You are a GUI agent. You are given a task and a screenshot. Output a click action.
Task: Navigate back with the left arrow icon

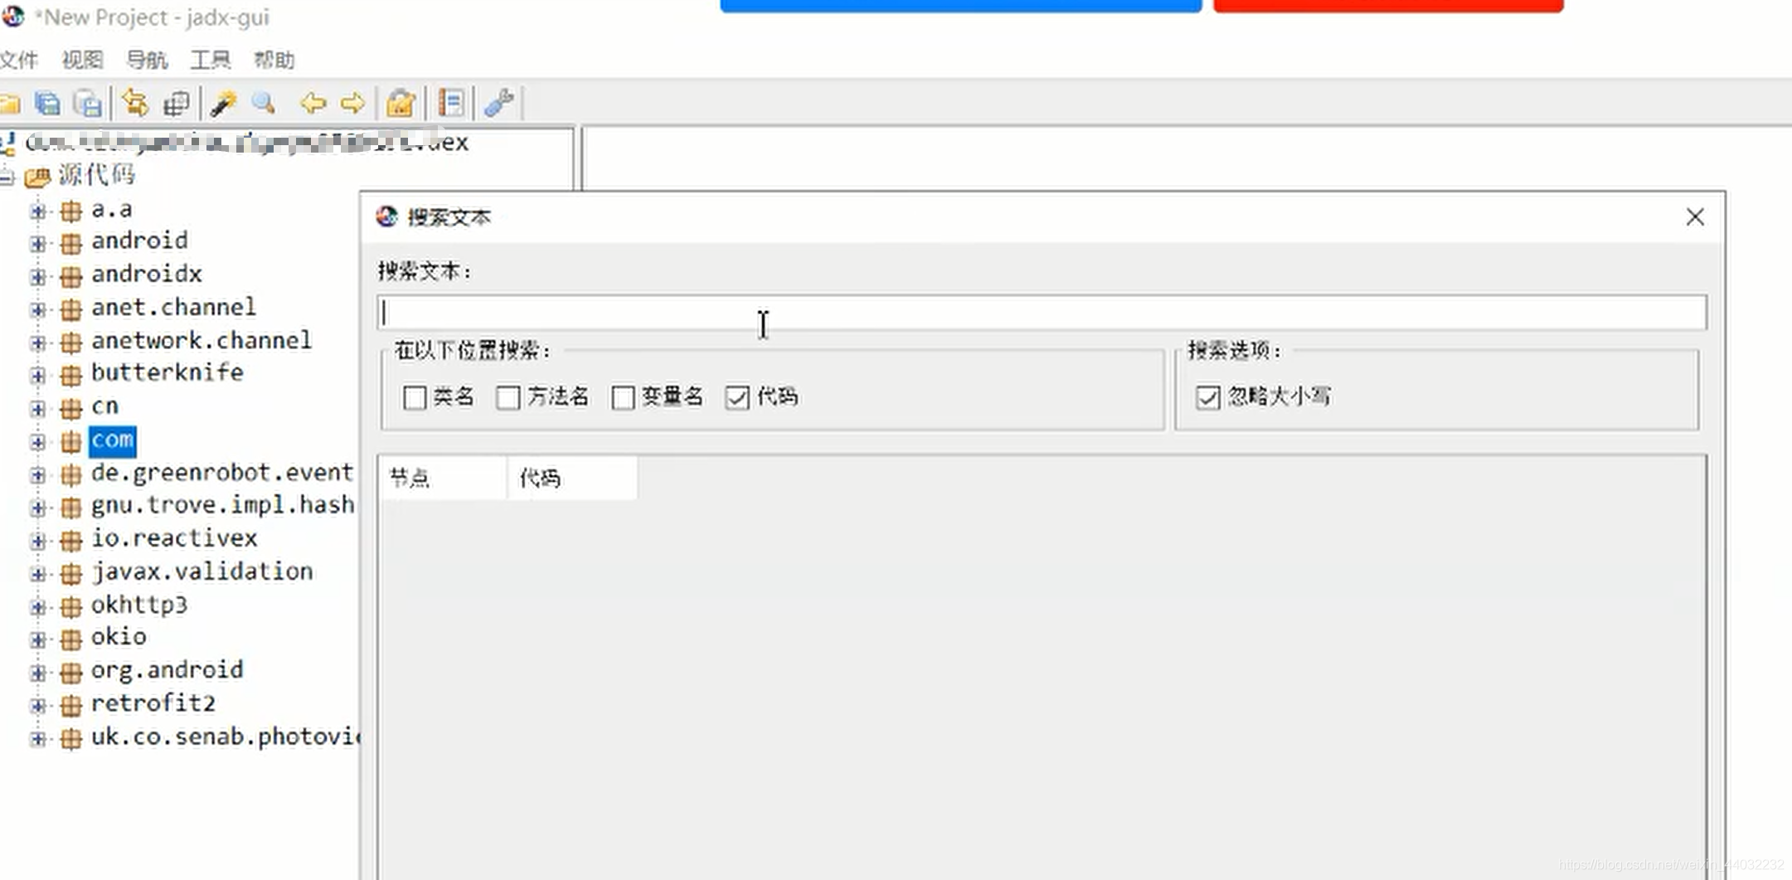pos(313,104)
